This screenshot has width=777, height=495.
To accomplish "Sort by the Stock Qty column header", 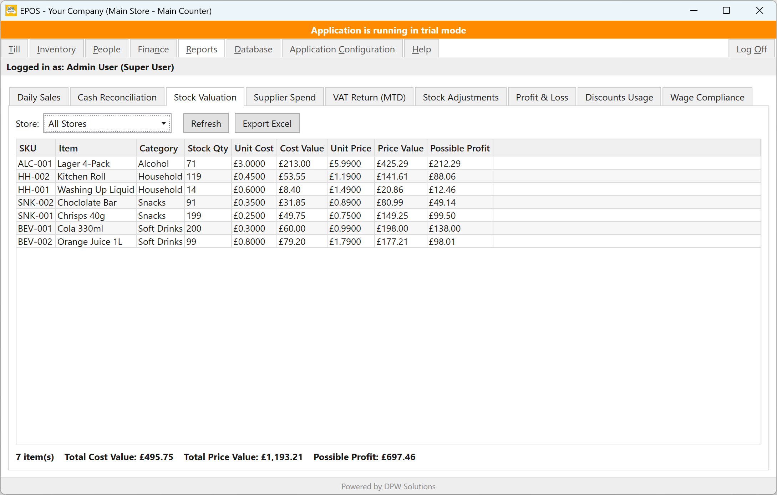I will pos(208,148).
